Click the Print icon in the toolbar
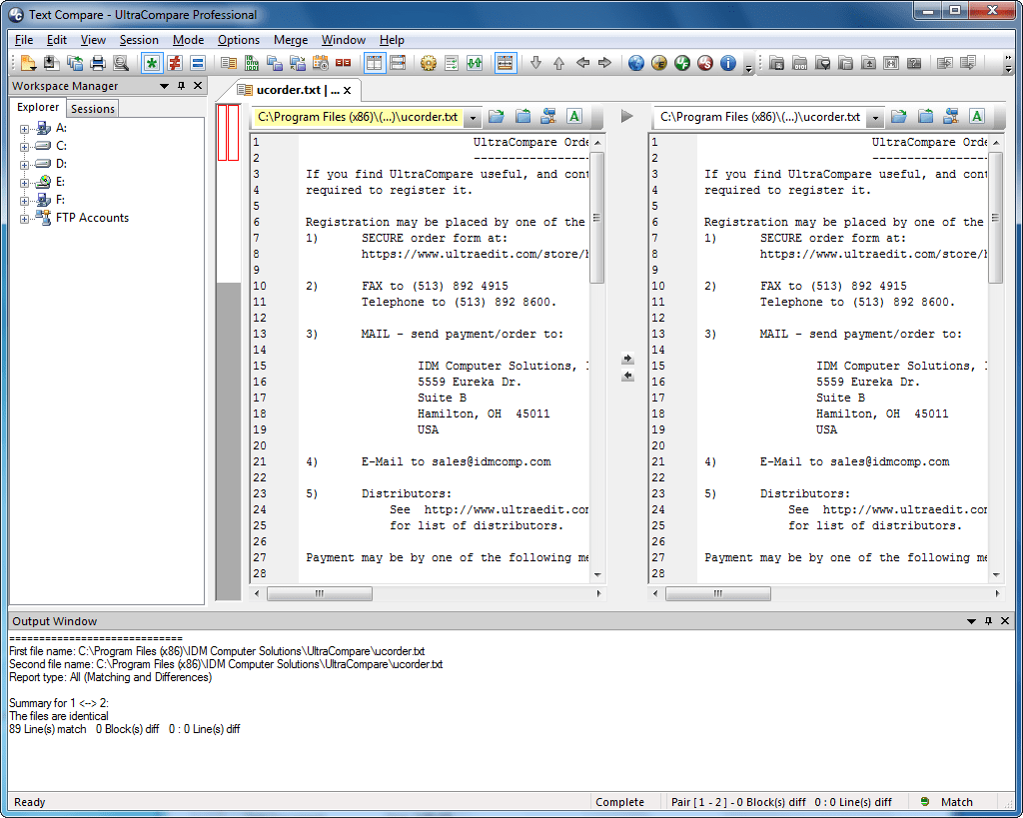Screen dimensions: 1023x818 click(98, 63)
